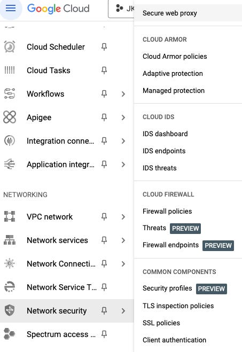Open Cloud Armor policies
The image size is (242, 352).
tap(175, 56)
